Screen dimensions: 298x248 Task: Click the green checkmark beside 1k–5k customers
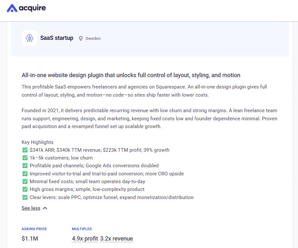[25, 158]
